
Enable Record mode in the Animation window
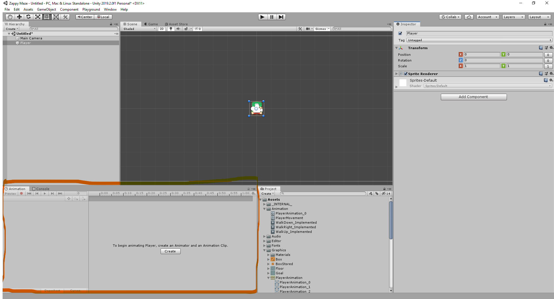click(x=22, y=193)
